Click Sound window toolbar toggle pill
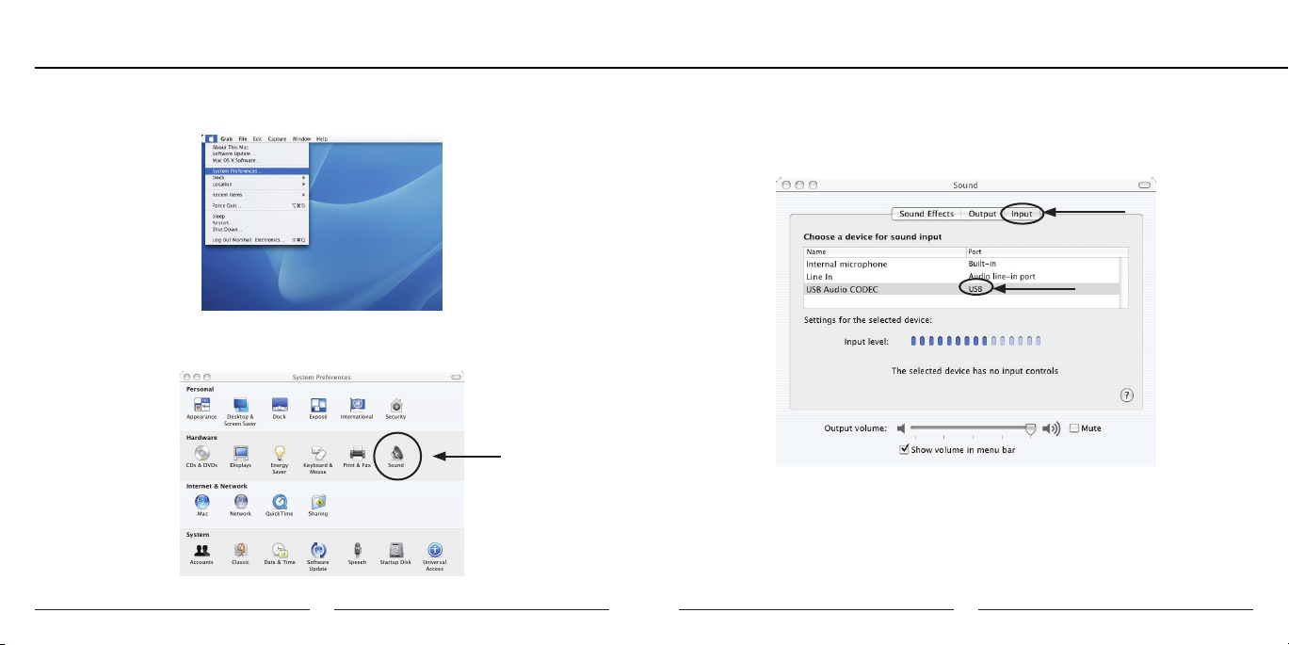Screen dimensions: 1289x645 pyautogui.click(x=1144, y=185)
